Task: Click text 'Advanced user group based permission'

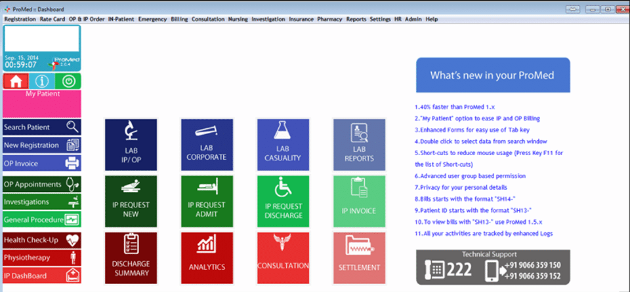Action: [470, 176]
